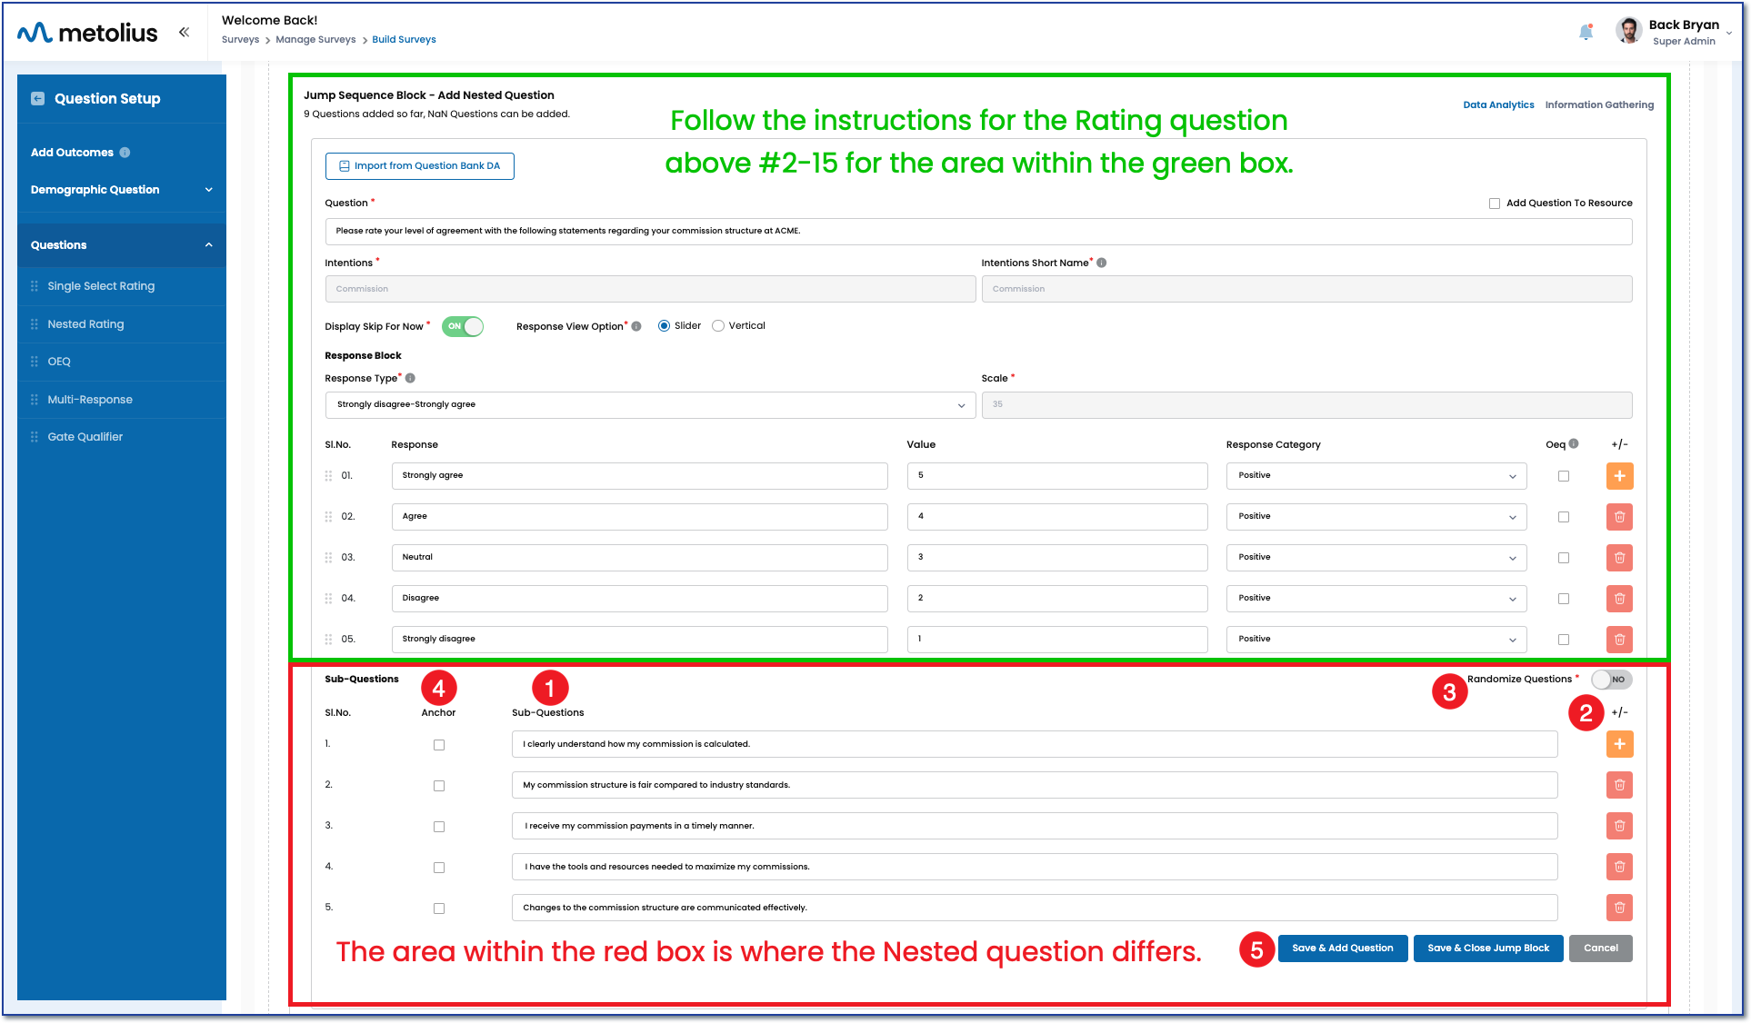Click Import from Question Bank DA button

[x=419, y=166]
